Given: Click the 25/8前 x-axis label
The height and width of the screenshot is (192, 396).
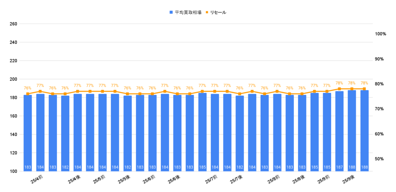Looking at the screenshot, I should (x=273, y=180).
